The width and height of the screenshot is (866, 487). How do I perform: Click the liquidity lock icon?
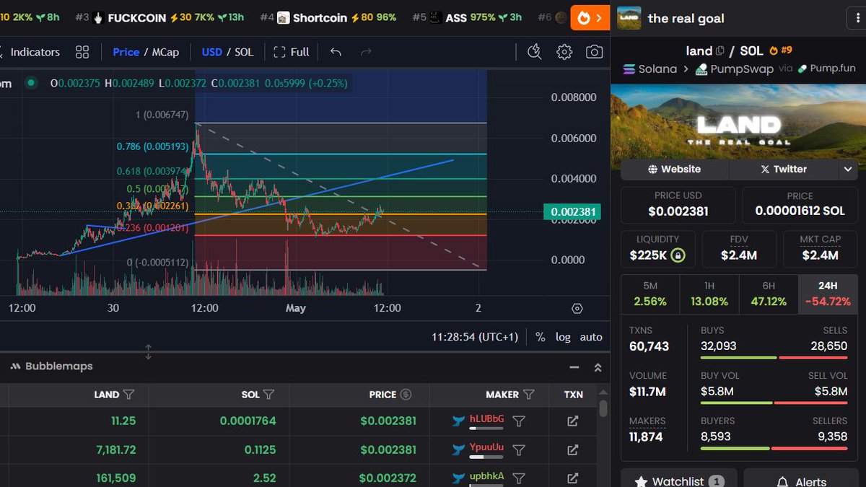point(677,255)
